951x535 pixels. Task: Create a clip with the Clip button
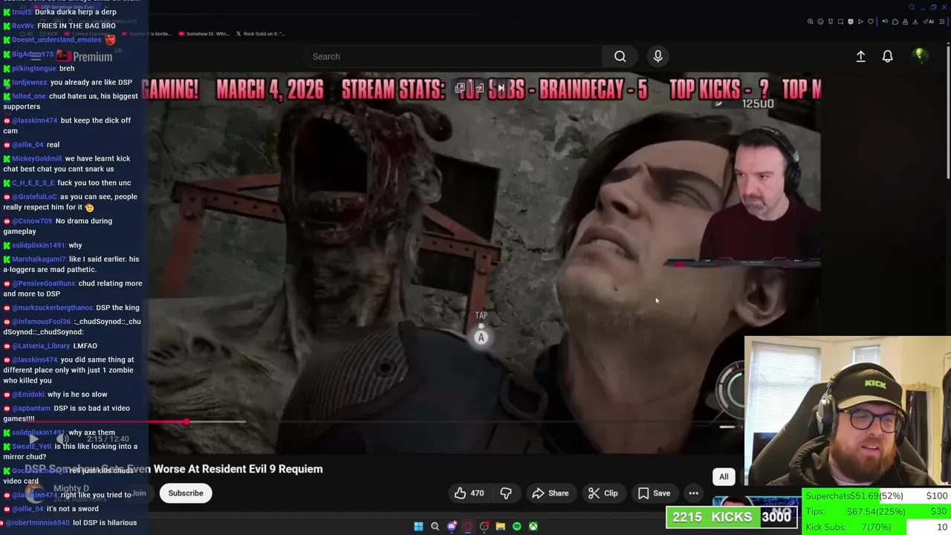[x=603, y=493]
